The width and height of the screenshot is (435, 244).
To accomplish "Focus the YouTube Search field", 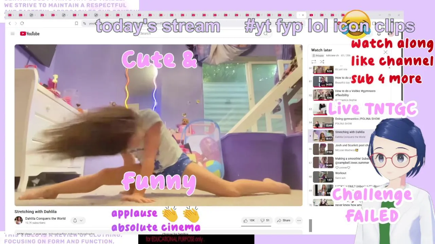I will [x=199, y=34].
